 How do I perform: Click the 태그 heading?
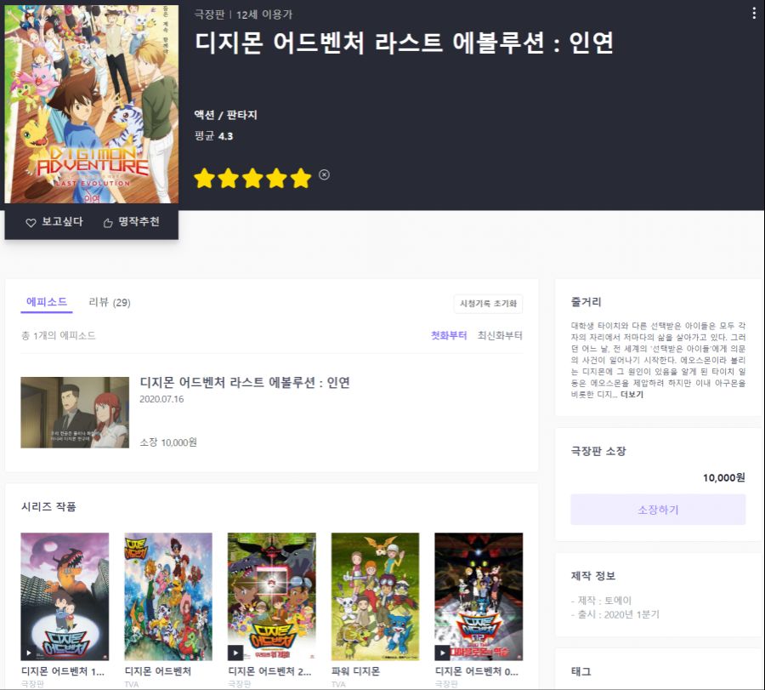tap(581, 671)
